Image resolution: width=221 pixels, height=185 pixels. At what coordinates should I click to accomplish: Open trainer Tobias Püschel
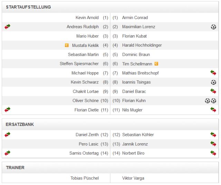point(85,178)
